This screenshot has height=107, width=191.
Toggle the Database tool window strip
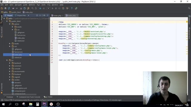pos(190,20)
